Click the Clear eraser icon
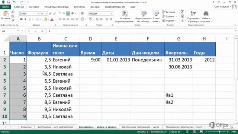This screenshot has height=134, width=238. pyautogui.click(x=183, y=20)
